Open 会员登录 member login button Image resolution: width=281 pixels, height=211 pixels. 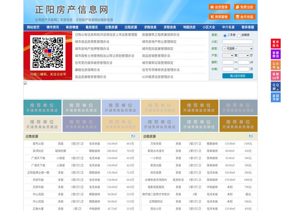219,7
